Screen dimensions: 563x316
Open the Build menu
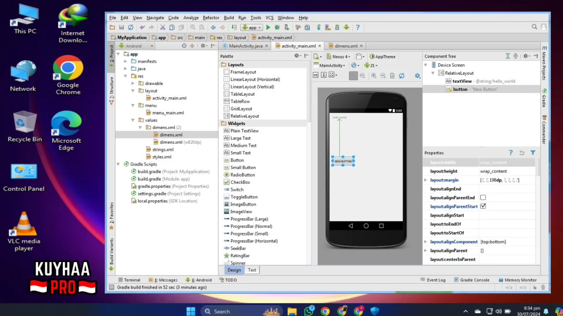(x=229, y=18)
